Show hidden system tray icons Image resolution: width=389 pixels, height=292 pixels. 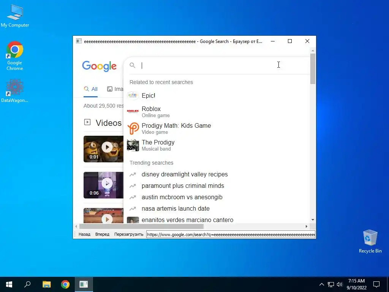pyautogui.click(x=321, y=284)
